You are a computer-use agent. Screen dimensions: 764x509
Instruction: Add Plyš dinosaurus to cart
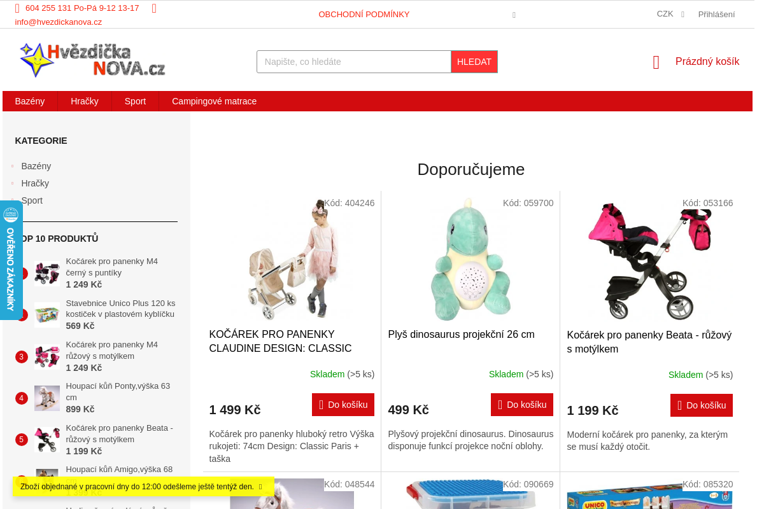[x=522, y=405]
